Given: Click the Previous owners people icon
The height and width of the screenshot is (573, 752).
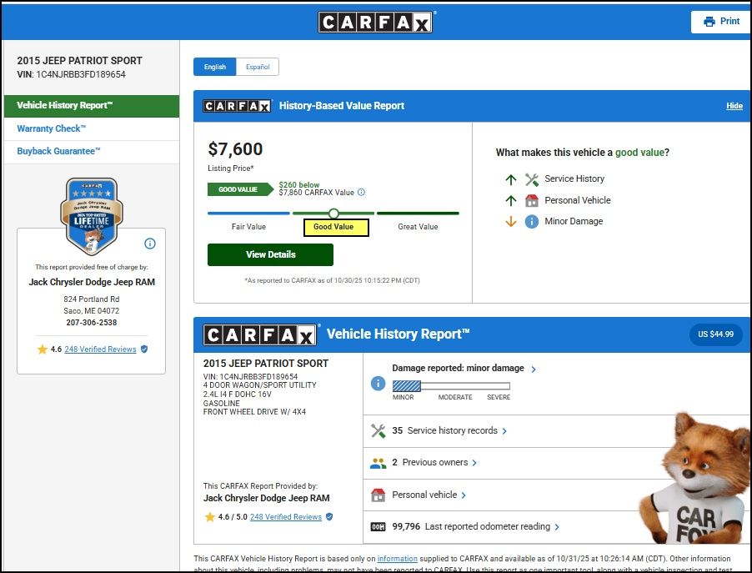Looking at the screenshot, I should coord(378,463).
